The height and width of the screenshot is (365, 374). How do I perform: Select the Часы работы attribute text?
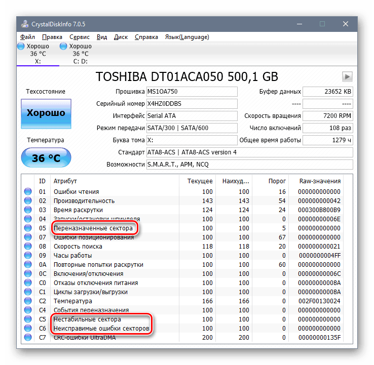click(73, 256)
